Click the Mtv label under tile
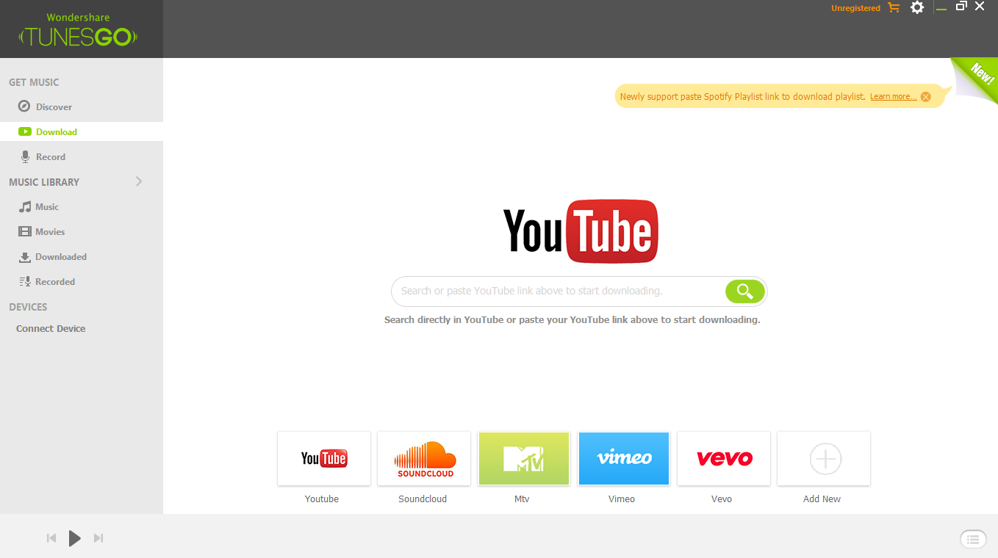The width and height of the screenshot is (998, 558). coord(522,499)
